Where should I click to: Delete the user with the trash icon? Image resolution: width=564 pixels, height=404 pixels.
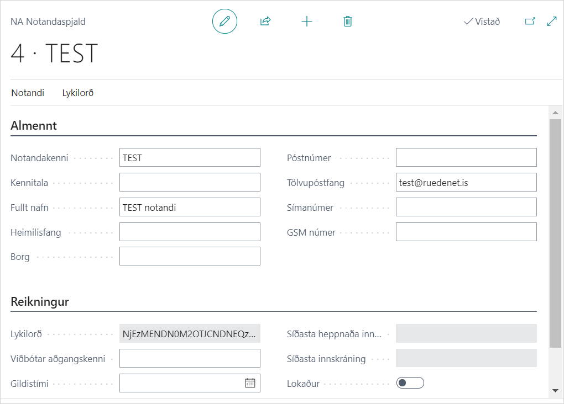[347, 22]
